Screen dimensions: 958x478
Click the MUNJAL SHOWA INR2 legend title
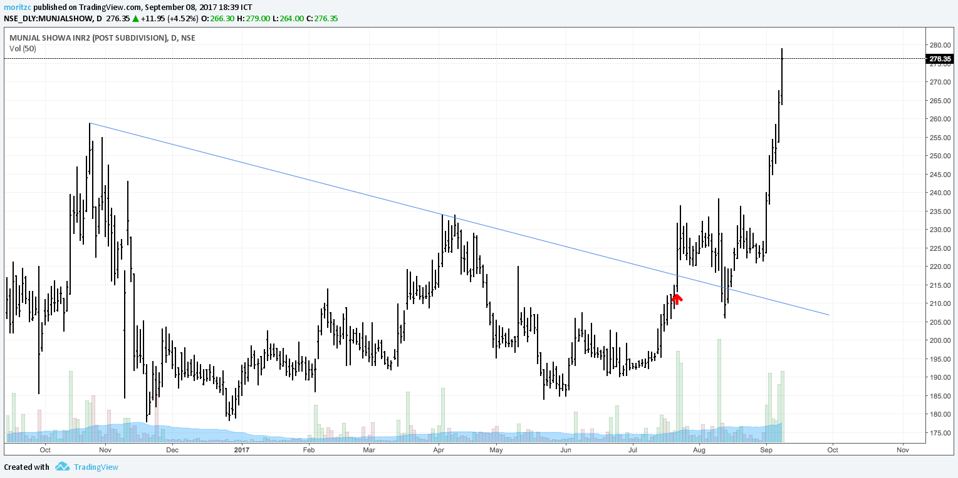tap(101, 38)
